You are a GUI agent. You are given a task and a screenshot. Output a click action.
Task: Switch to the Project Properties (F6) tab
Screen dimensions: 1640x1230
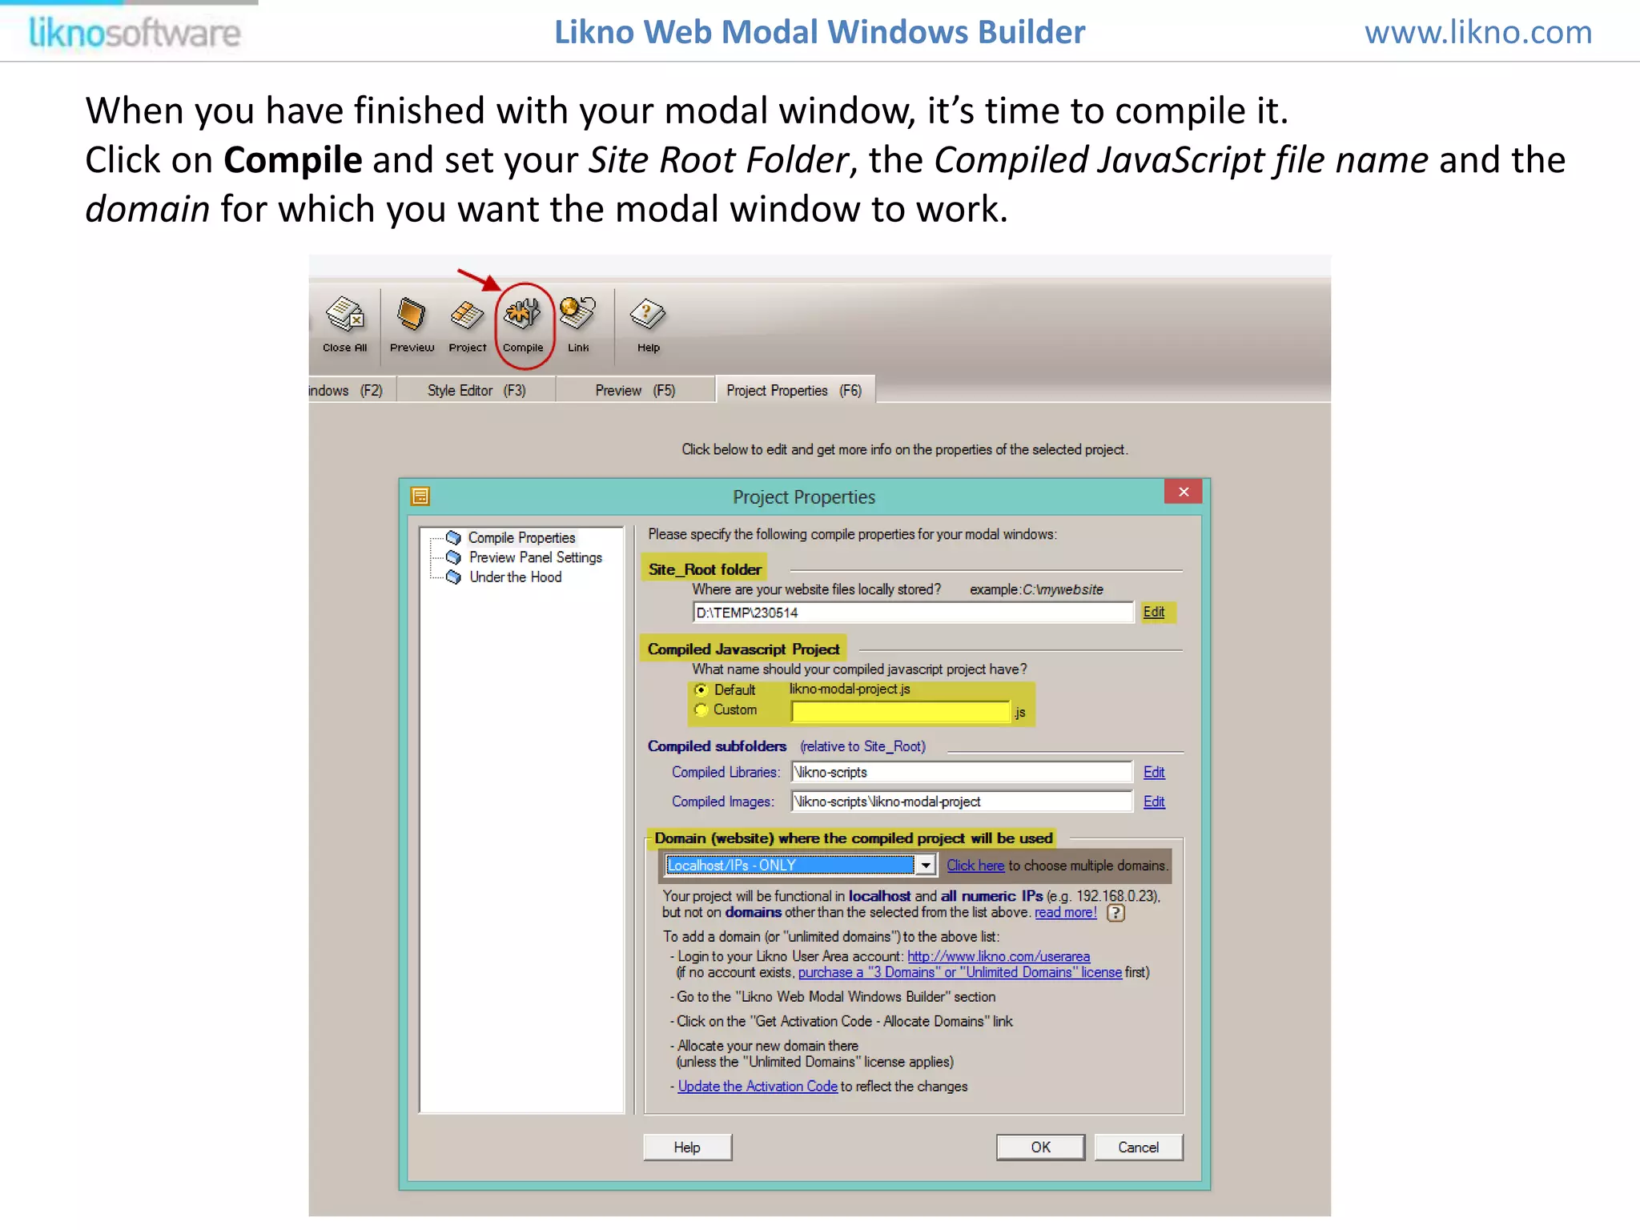(x=794, y=390)
